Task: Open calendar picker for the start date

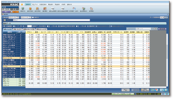Action: [18, 17]
